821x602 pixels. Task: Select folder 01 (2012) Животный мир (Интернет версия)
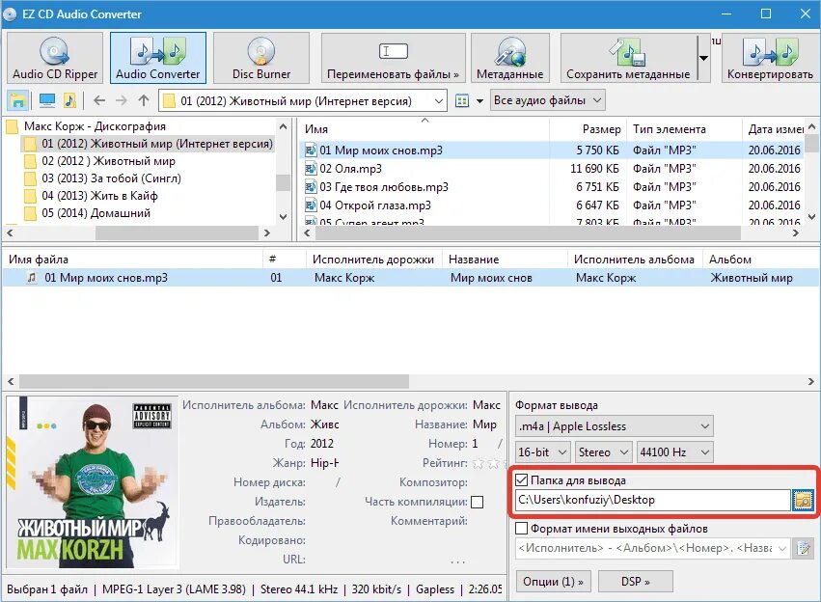[157, 144]
